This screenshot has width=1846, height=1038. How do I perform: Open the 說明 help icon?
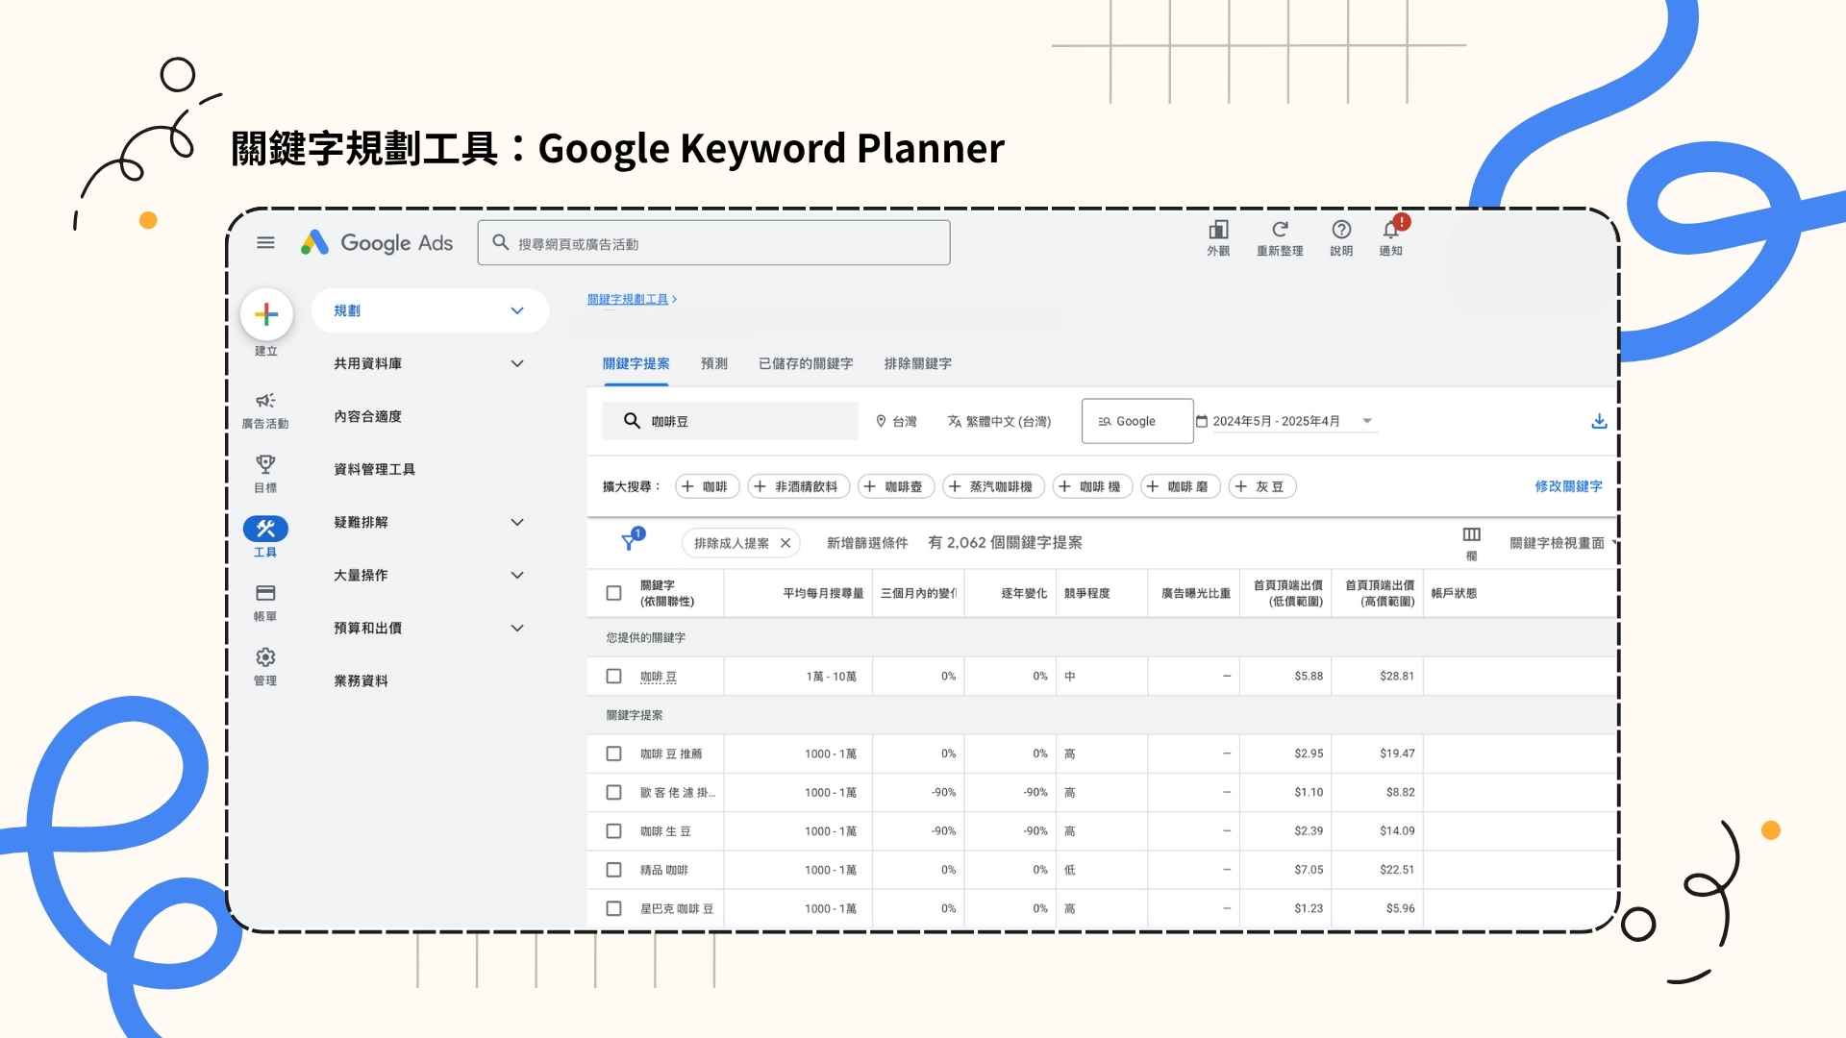pos(1341,237)
